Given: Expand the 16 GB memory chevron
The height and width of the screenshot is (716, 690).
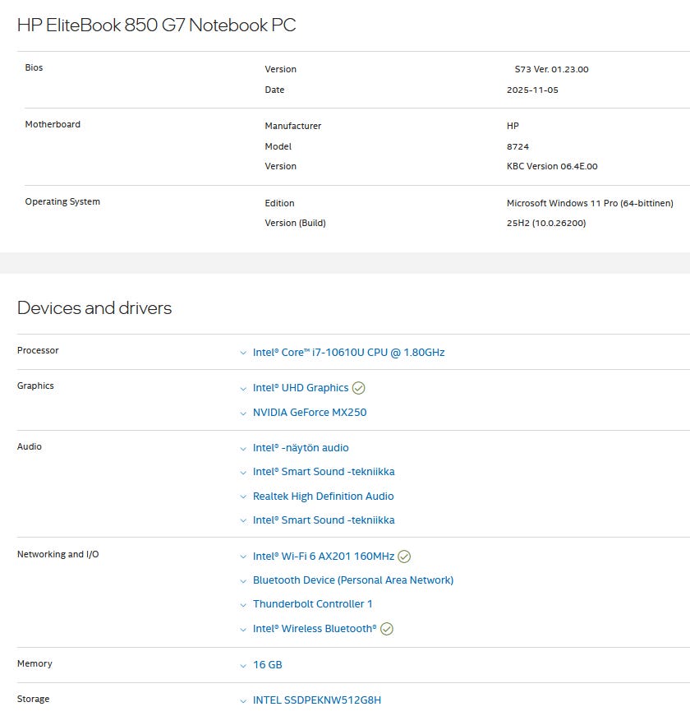Looking at the screenshot, I should (x=243, y=665).
